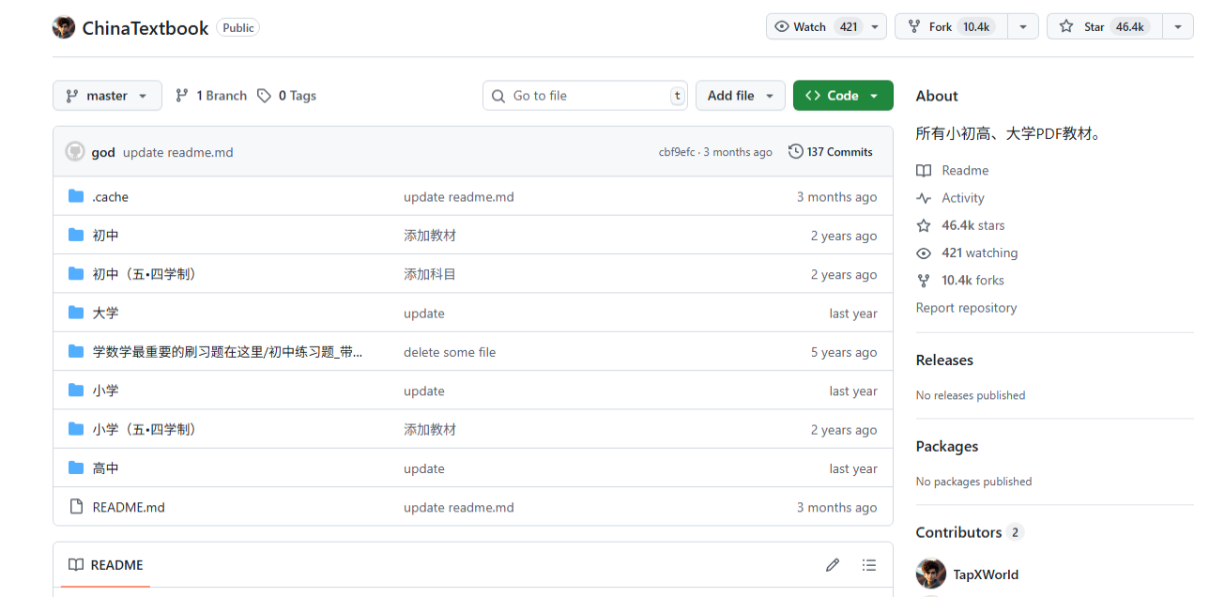This screenshot has height=597, width=1225.
Task: Click 3 months ago timestamp in README.md row
Action: point(837,507)
